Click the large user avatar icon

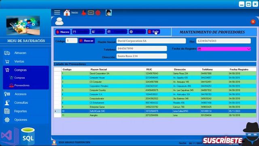click(x=59, y=21)
